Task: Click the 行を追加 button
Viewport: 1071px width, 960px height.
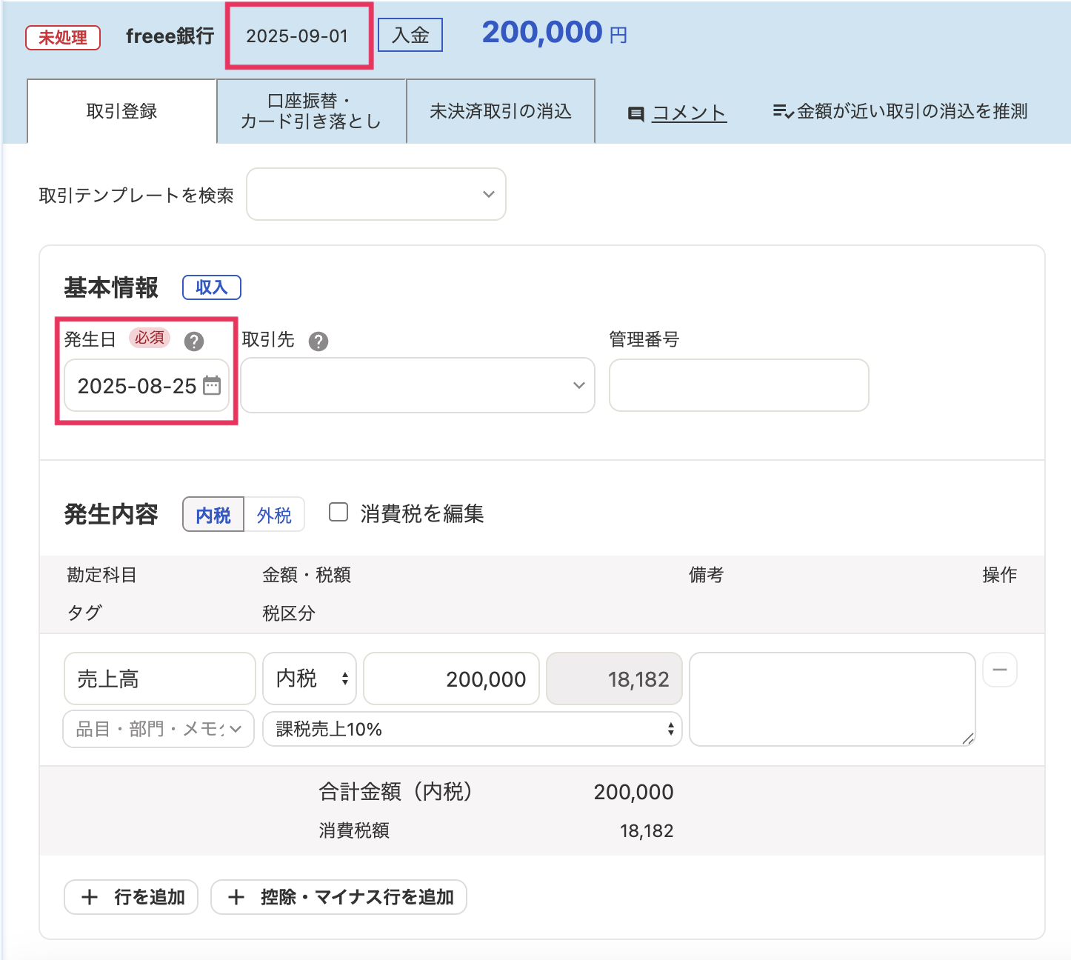Action: (130, 897)
